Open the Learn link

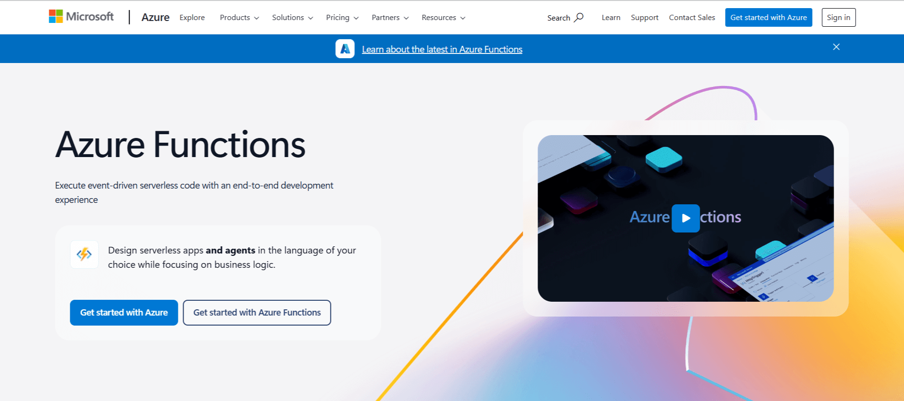(x=611, y=17)
